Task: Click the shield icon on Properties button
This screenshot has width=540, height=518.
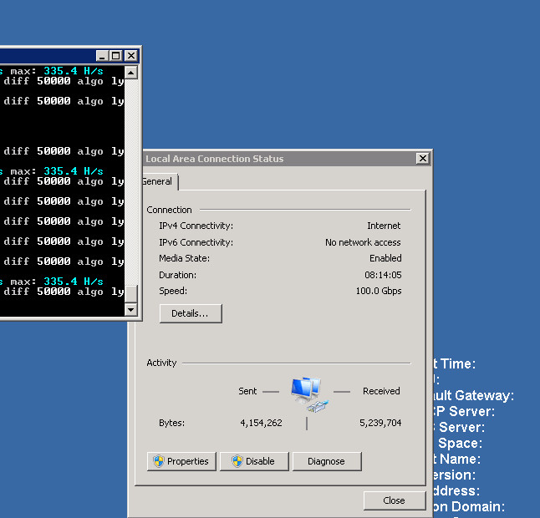Action: click(158, 461)
